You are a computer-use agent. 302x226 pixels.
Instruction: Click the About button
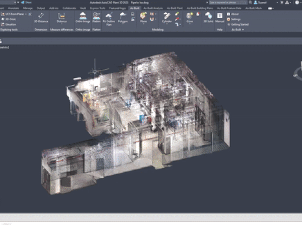[x=233, y=14]
